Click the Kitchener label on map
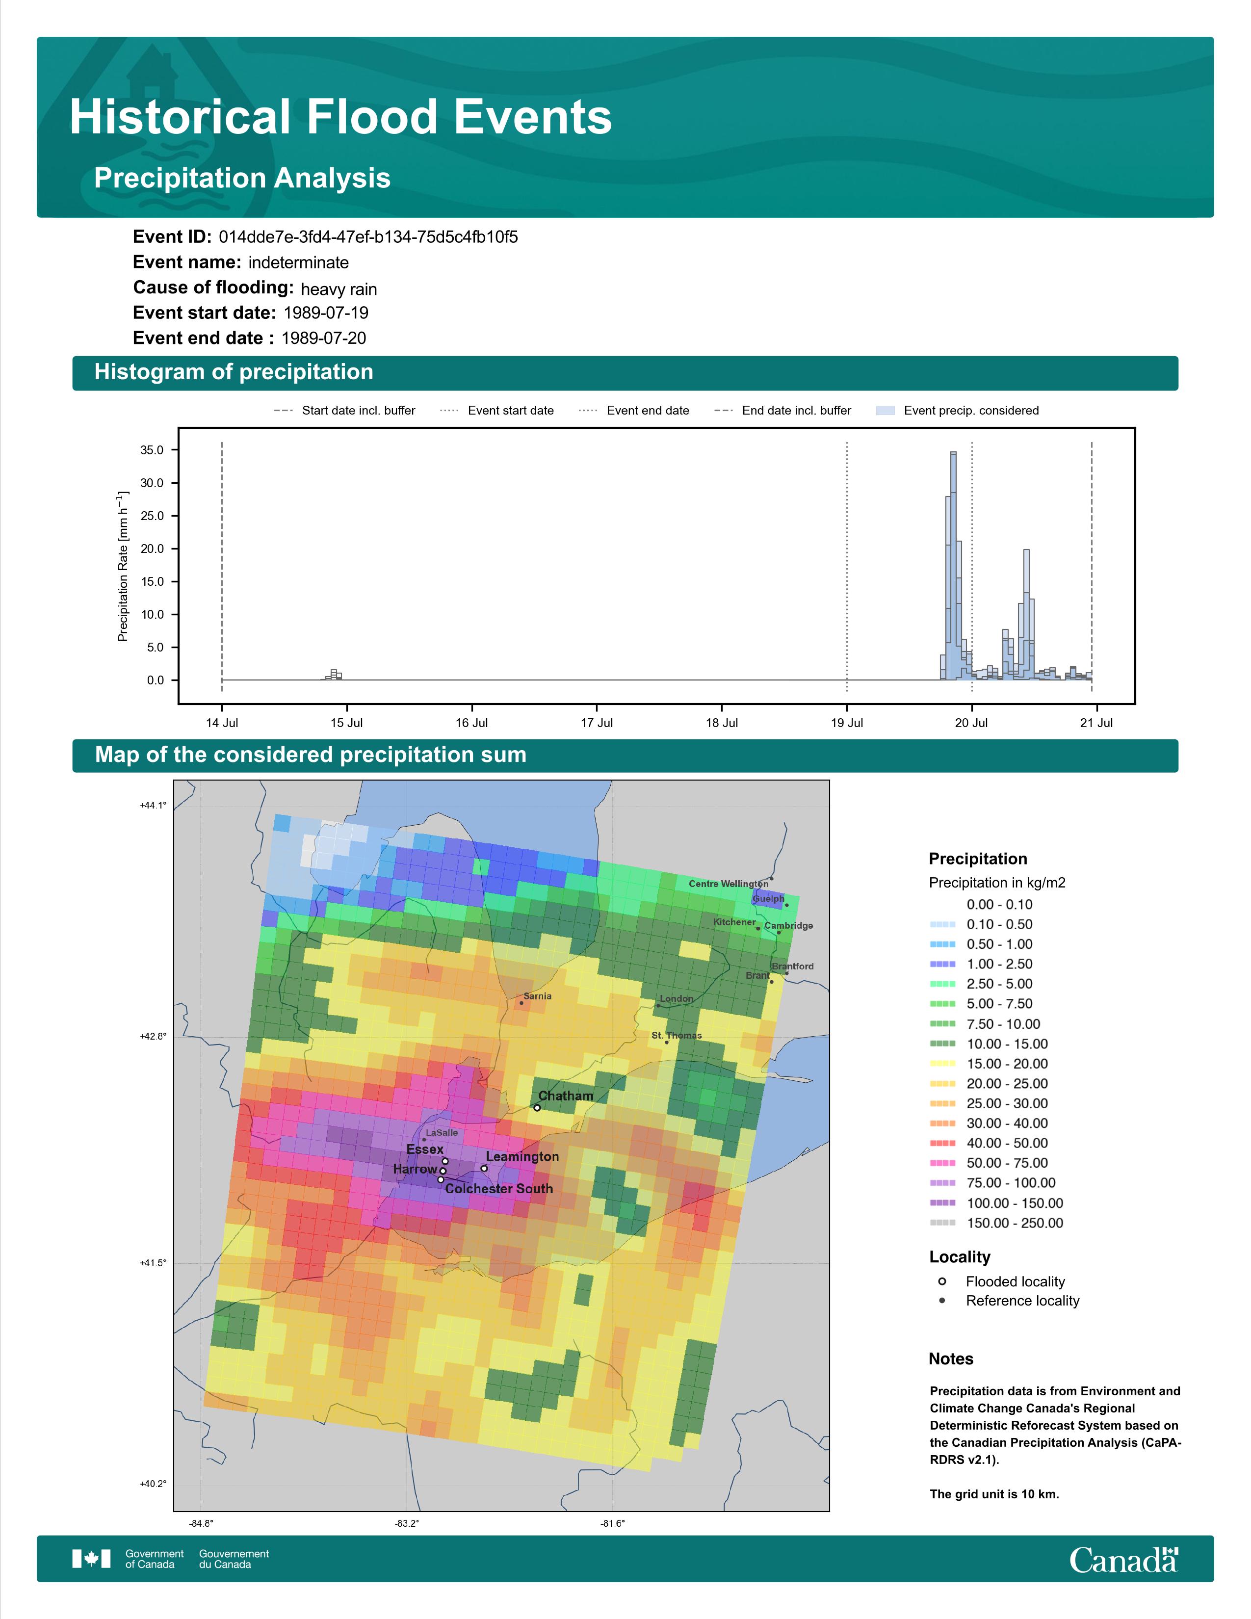The image size is (1251, 1619). click(x=734, y=922)
